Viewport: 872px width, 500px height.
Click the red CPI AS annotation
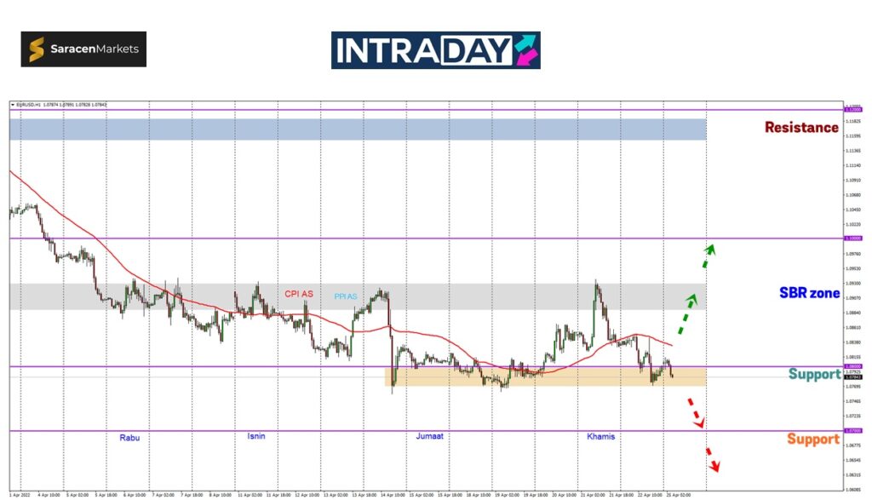click(297, 294)
